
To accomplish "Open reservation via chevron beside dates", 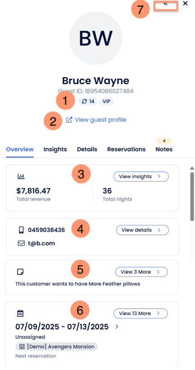I will 117,327.
